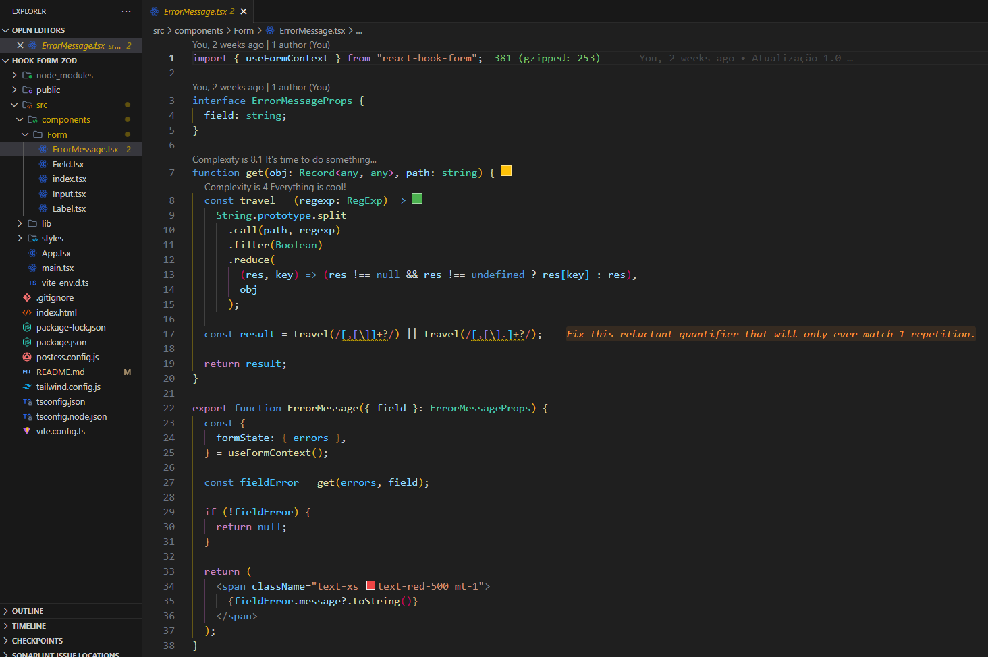
Task: Open Input.tsx file
Action: [69, 194]
